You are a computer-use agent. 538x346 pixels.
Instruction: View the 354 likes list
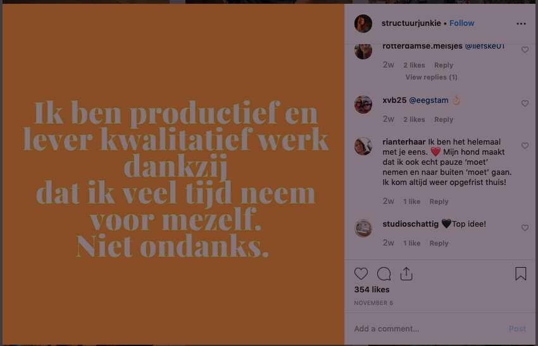(x=372, y=290)
